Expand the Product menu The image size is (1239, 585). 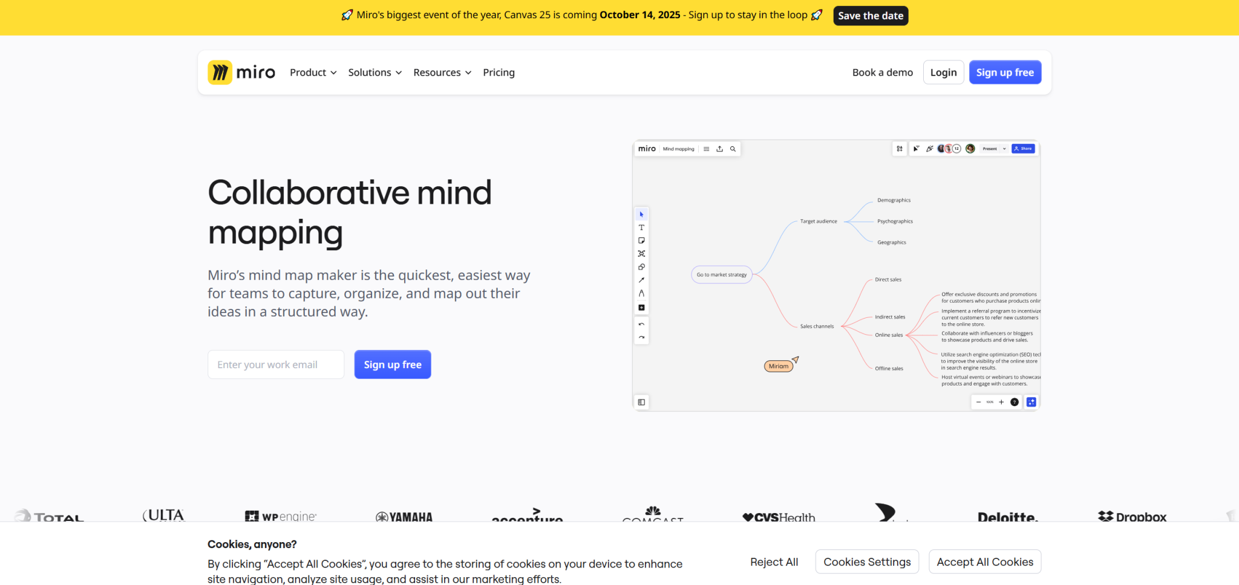coord(313,73)
